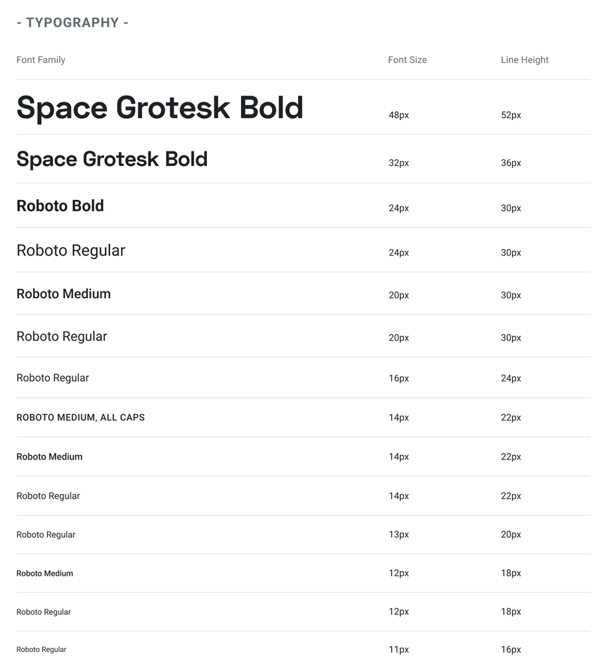
Task: Click the Line Height column header
Action: [x=524, y=60]
